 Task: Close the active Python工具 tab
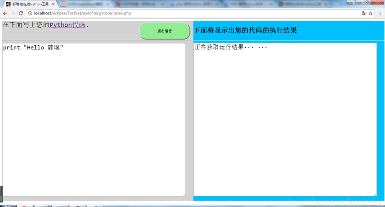tap(53, 4)
